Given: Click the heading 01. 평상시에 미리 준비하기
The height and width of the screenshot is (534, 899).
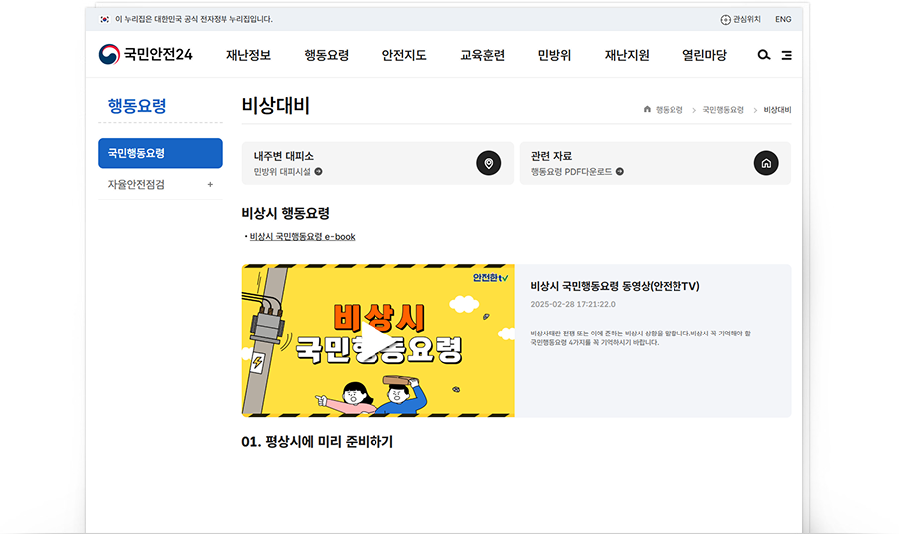Looking at the screenshot, I should point(318,441).
